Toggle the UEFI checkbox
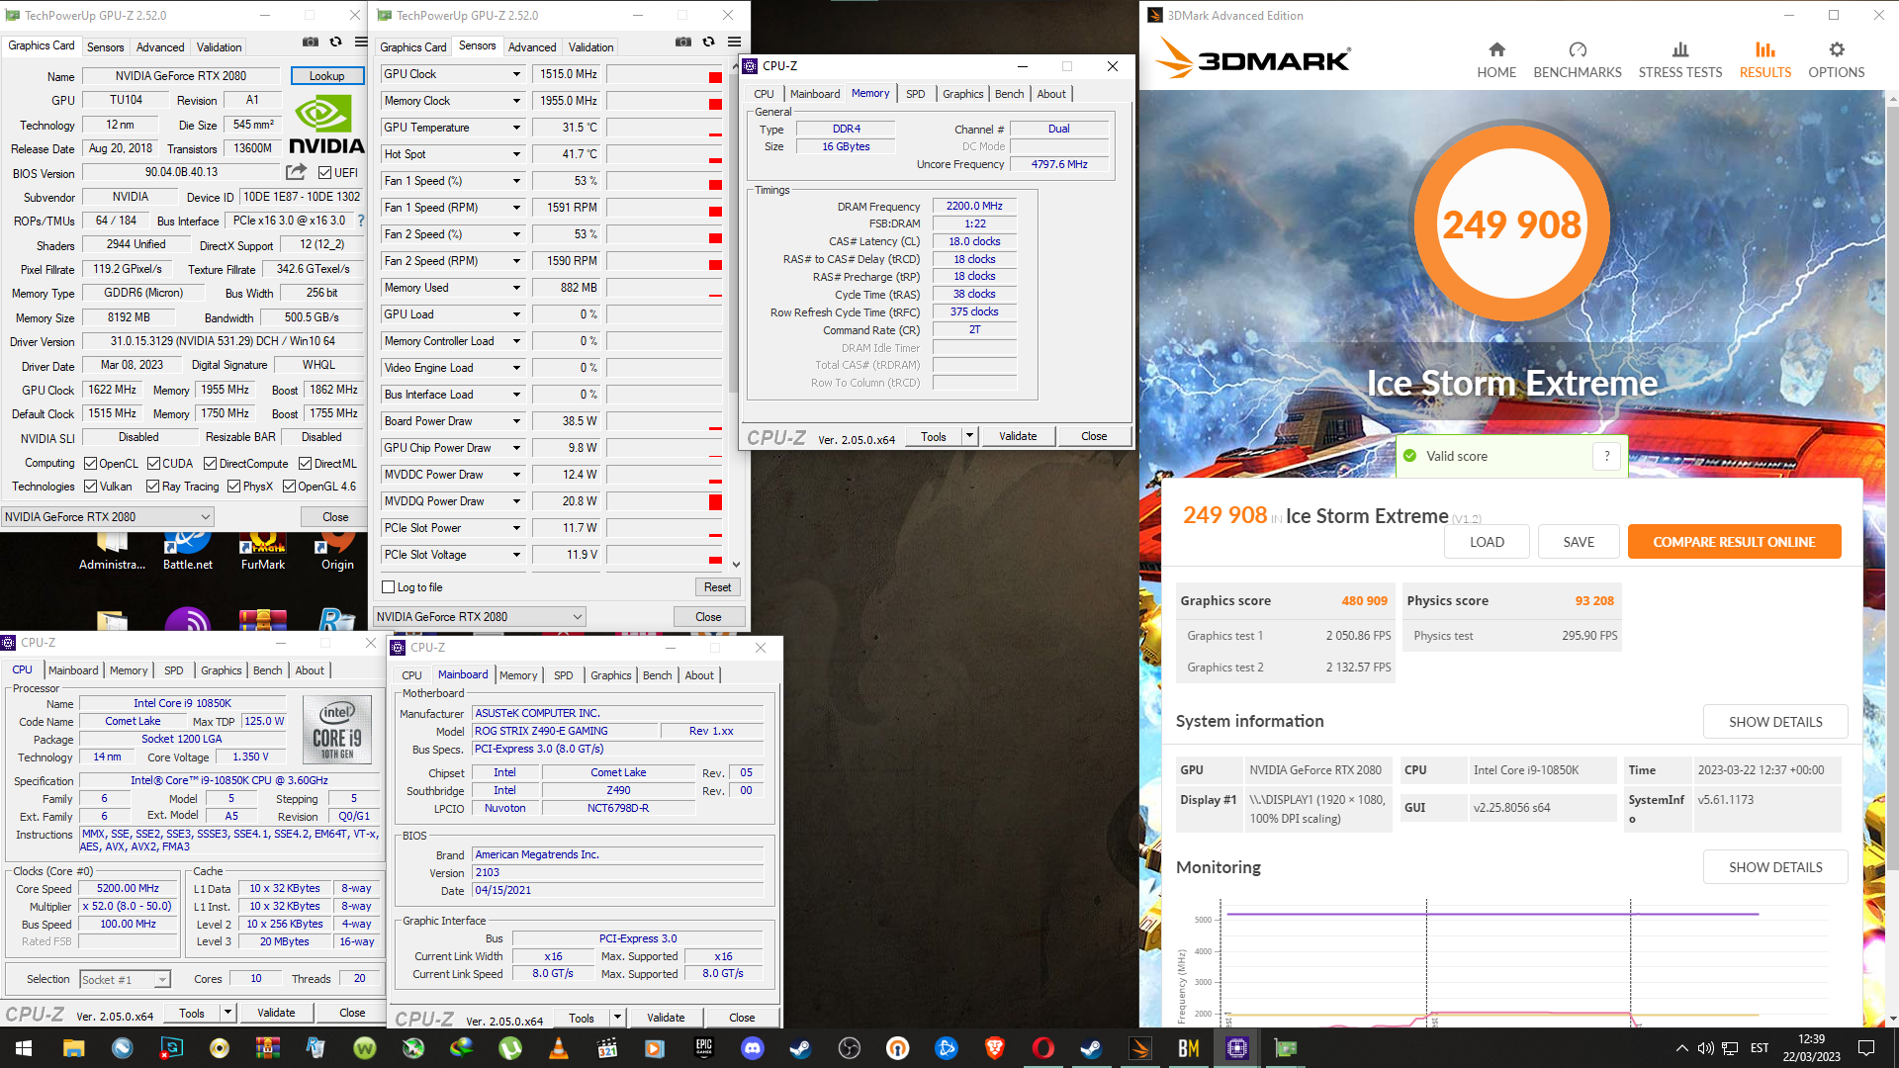1899x1068 pixels. point(324,173)
